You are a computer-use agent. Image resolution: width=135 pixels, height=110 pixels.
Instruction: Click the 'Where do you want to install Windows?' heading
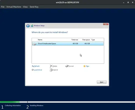tap(50, 32)
